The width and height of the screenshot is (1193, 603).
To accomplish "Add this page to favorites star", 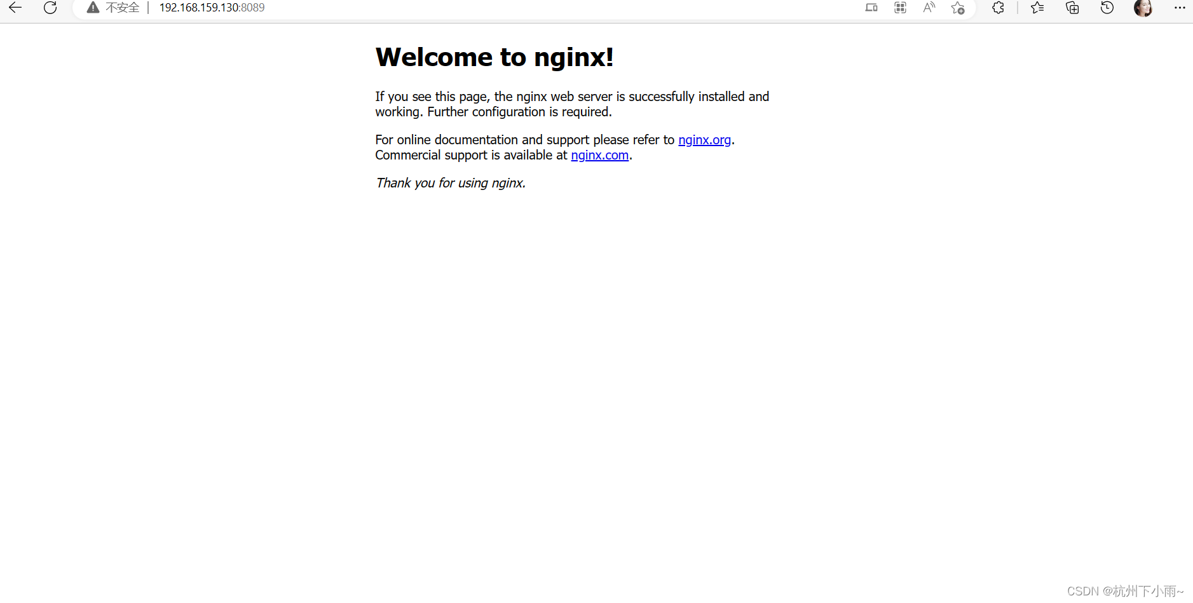I will tap(958, 8).
